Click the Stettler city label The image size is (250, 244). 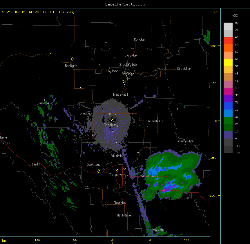tap(184, 69)
